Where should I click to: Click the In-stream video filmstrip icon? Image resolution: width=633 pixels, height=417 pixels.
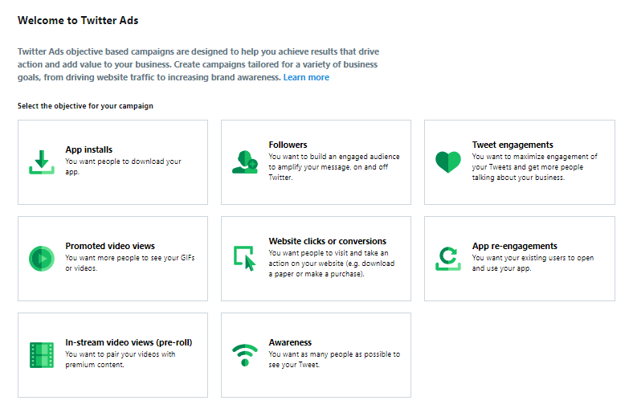(x=42, y=355)
